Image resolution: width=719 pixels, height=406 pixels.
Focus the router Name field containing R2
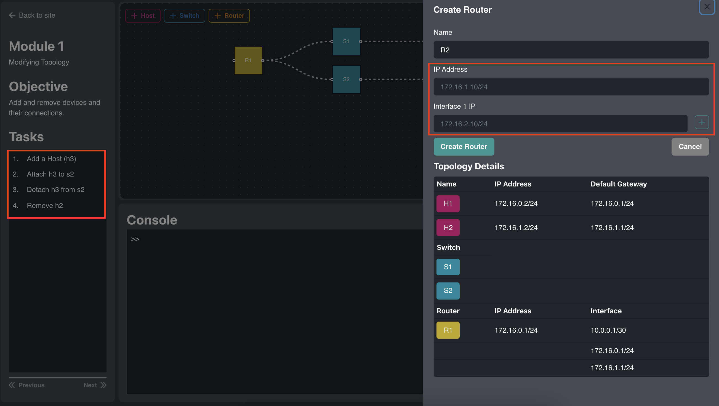tap(571, 50)
